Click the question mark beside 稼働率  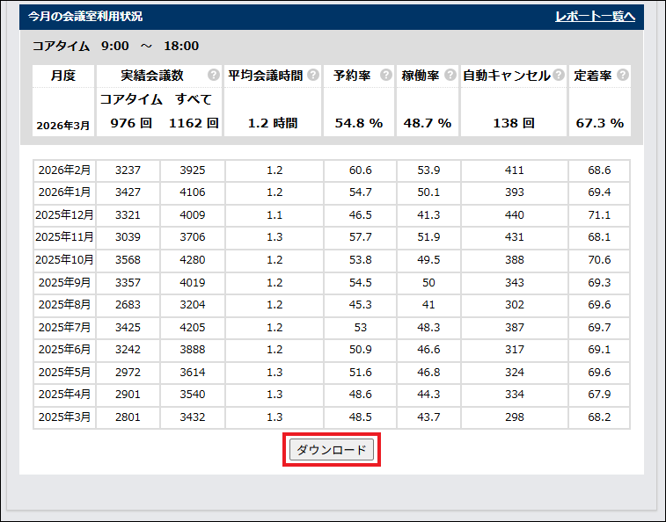(450, 76)
